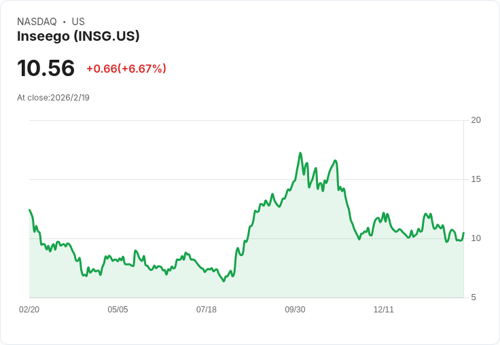Click the black dot separator between NASDAQ and US
The height and width of the screenshot is (345, 500).
(x=65, y=22)
